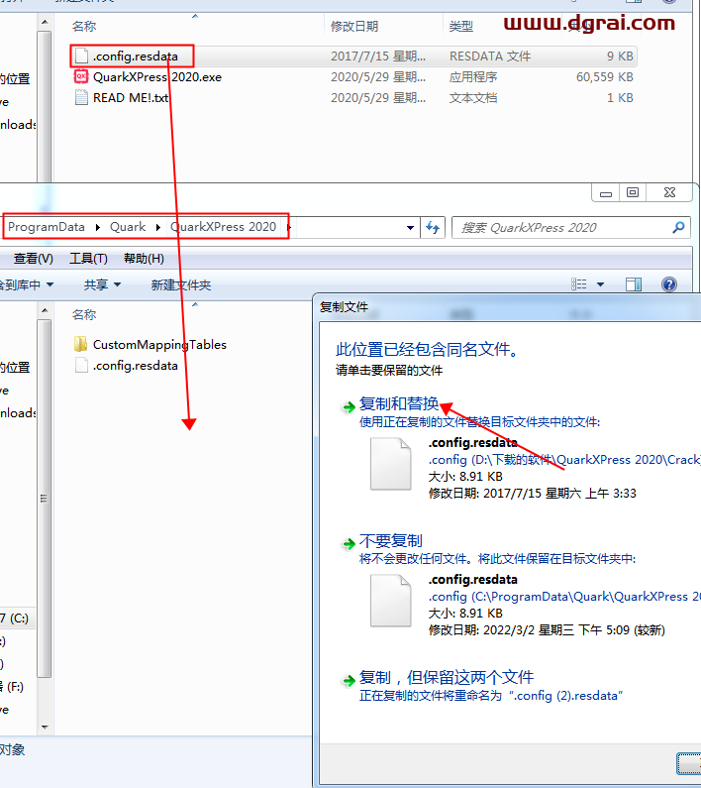Close the lower explorer window
The height and width of the screenshot is (788, 701).
(669, 192)
